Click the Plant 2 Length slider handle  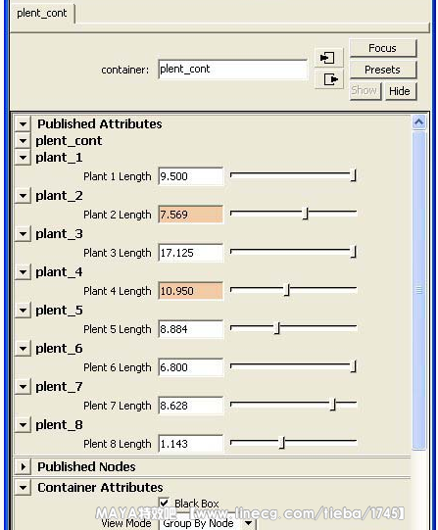pyautogui.click(x=306, y=214)
